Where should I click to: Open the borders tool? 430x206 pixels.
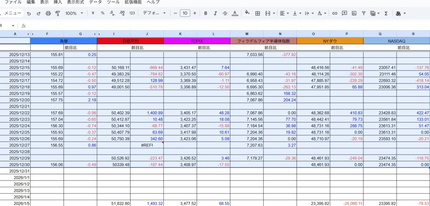click(x=257, y=13)
